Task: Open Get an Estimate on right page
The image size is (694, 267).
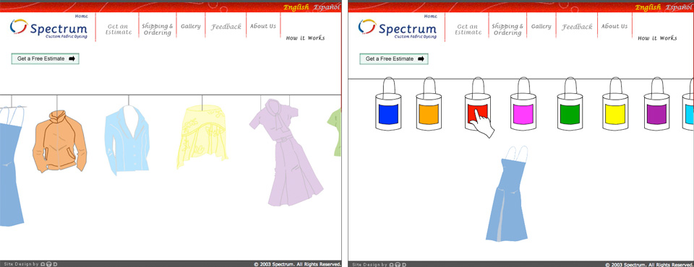Action: [x=468, y=30]
